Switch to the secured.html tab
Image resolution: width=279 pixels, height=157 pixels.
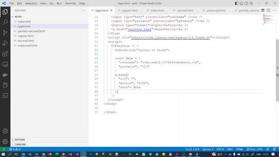pyautogui.click(x=185, y=10)
